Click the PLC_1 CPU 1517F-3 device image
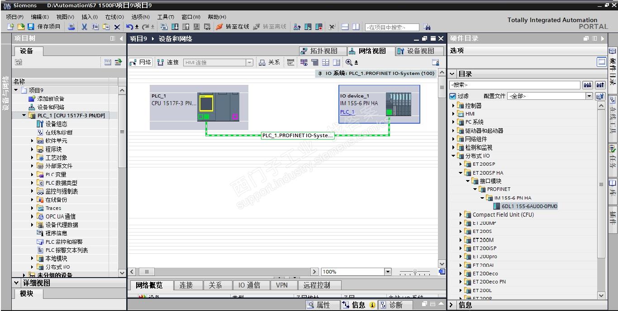Image resolution: width=618 pixels, height=311 pixels. 219,107
